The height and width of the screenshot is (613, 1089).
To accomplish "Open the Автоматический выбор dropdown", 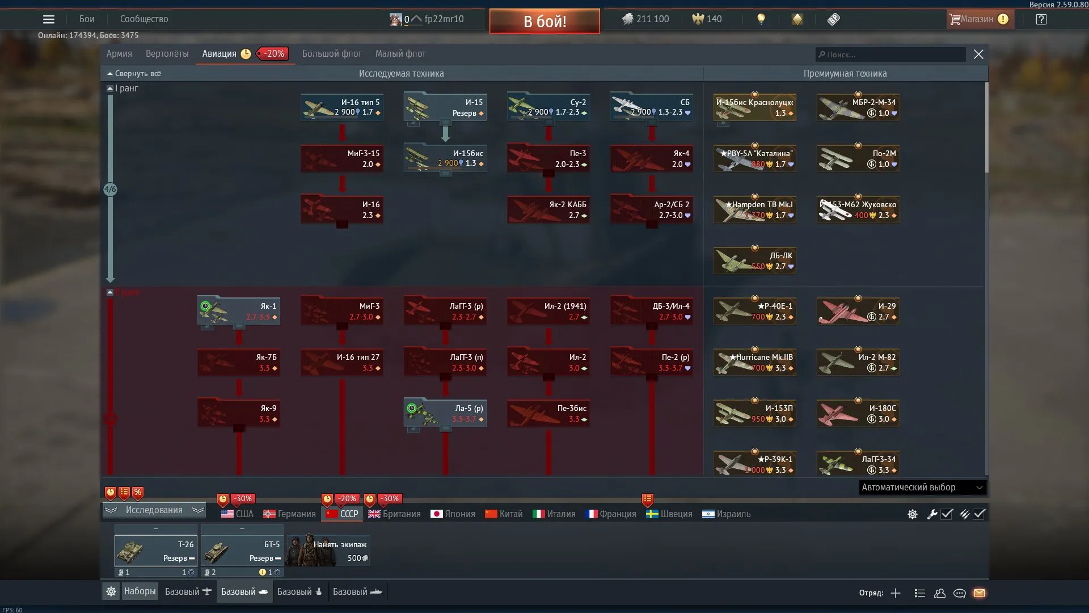I will [x=922, y=488].
